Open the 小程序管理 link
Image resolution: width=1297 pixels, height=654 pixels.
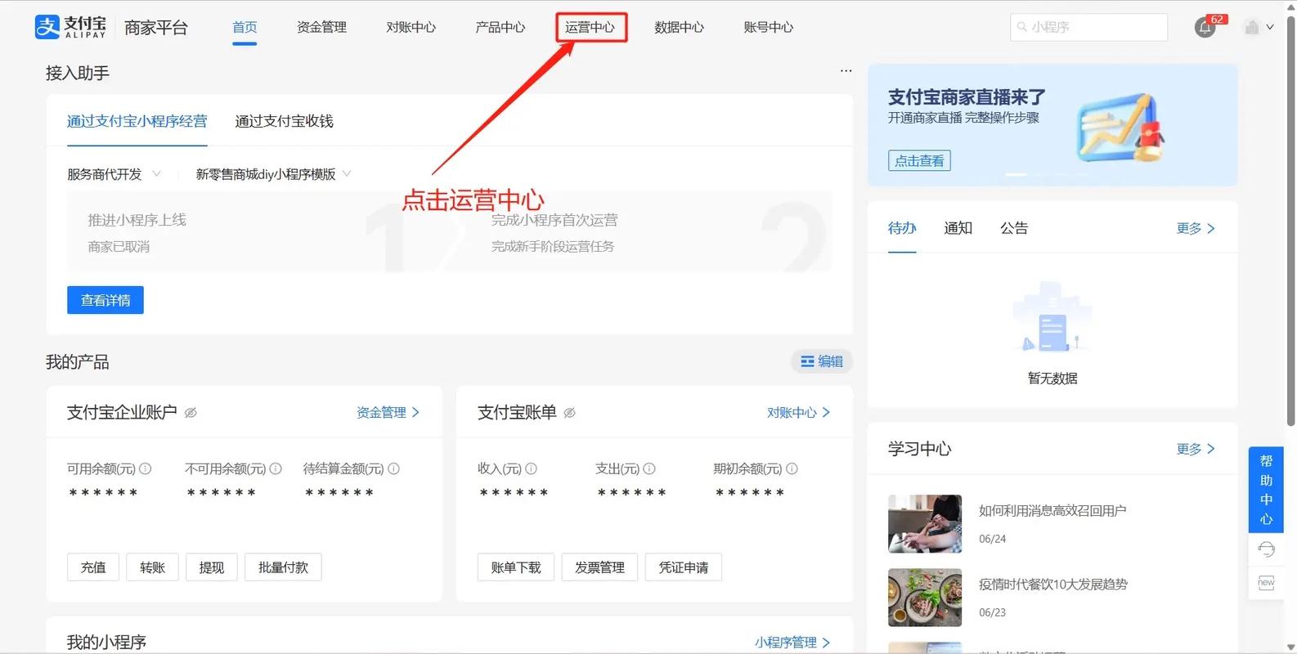point(792,643)
